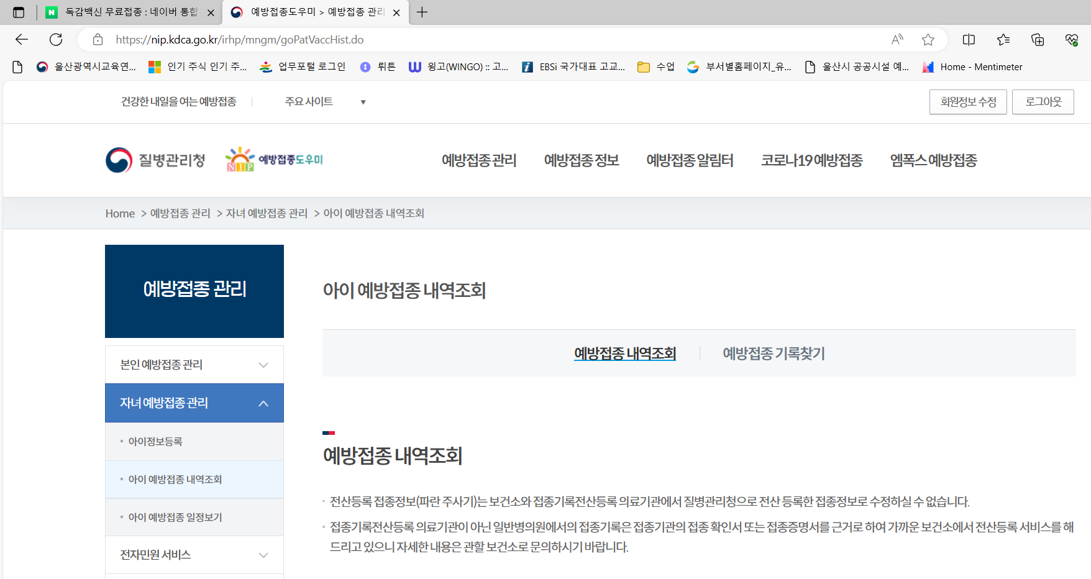Screen dimensions: 1091x579
Task: Open the 코로나19예방접종 menu
Action: (811, 160)
